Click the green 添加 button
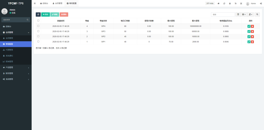The width and height of the screenshot is (264, 130). coord(46,14)
